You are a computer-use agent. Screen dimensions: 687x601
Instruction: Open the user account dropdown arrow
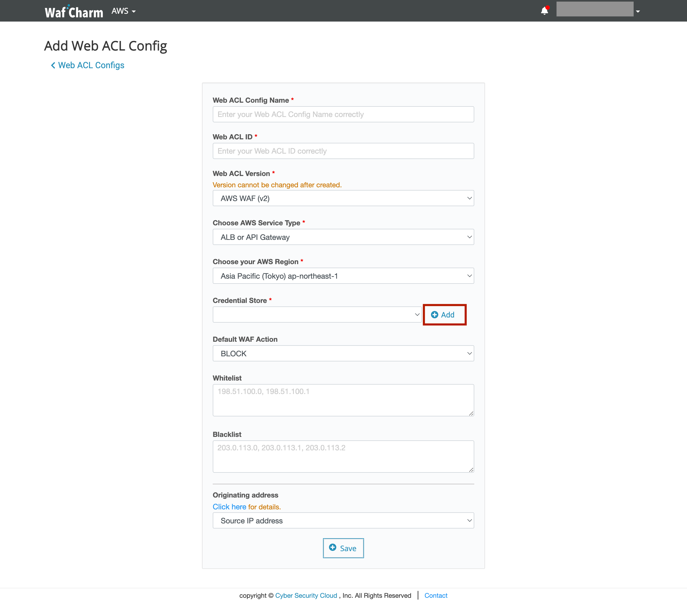coord(638,11)
